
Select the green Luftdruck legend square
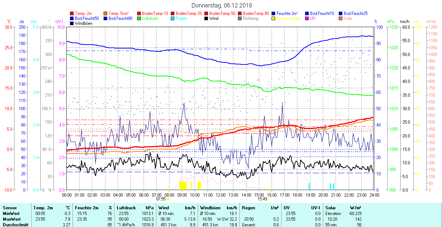[139, 18]
